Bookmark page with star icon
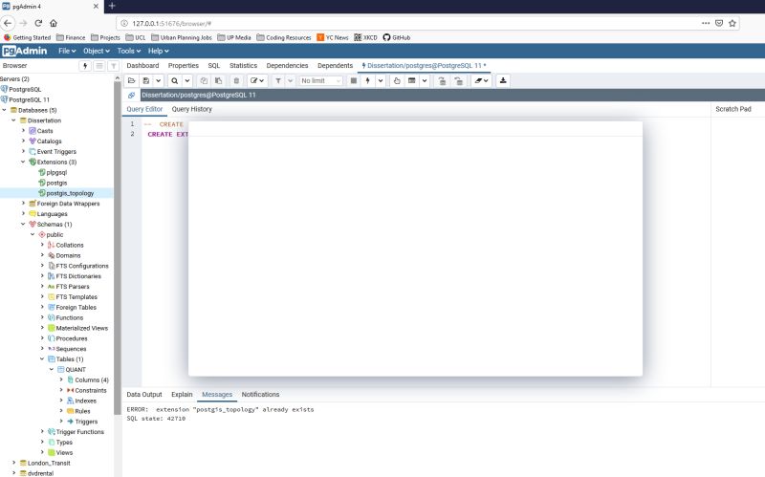Screen dimensions: 765x477 732,23
